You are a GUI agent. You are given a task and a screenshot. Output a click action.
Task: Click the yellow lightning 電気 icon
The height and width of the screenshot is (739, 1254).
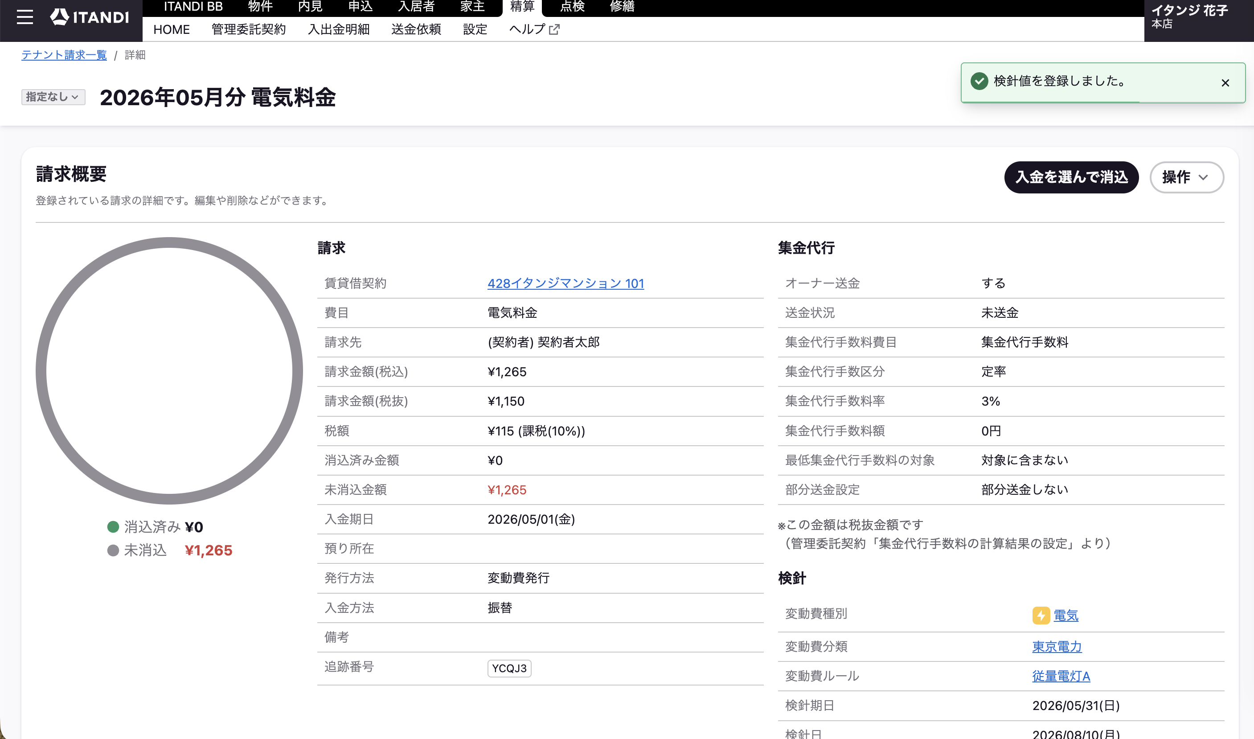pos(1041,616)
